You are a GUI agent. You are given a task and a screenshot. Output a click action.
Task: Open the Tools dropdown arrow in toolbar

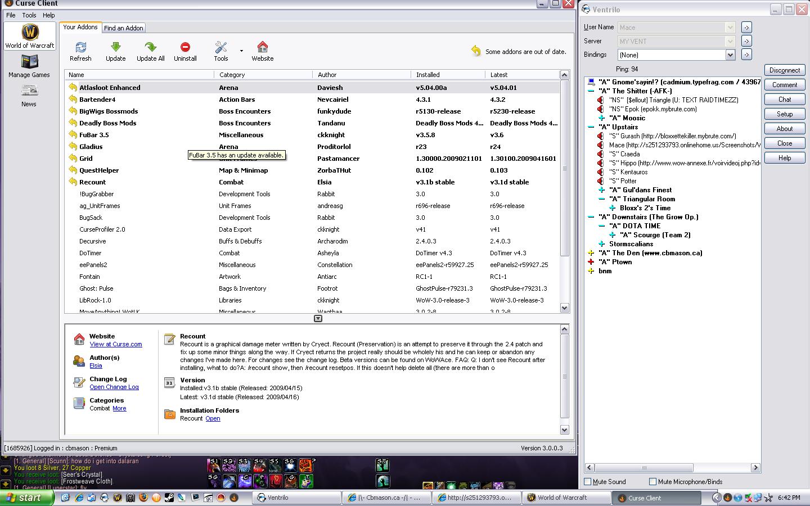tap(241, 51)
